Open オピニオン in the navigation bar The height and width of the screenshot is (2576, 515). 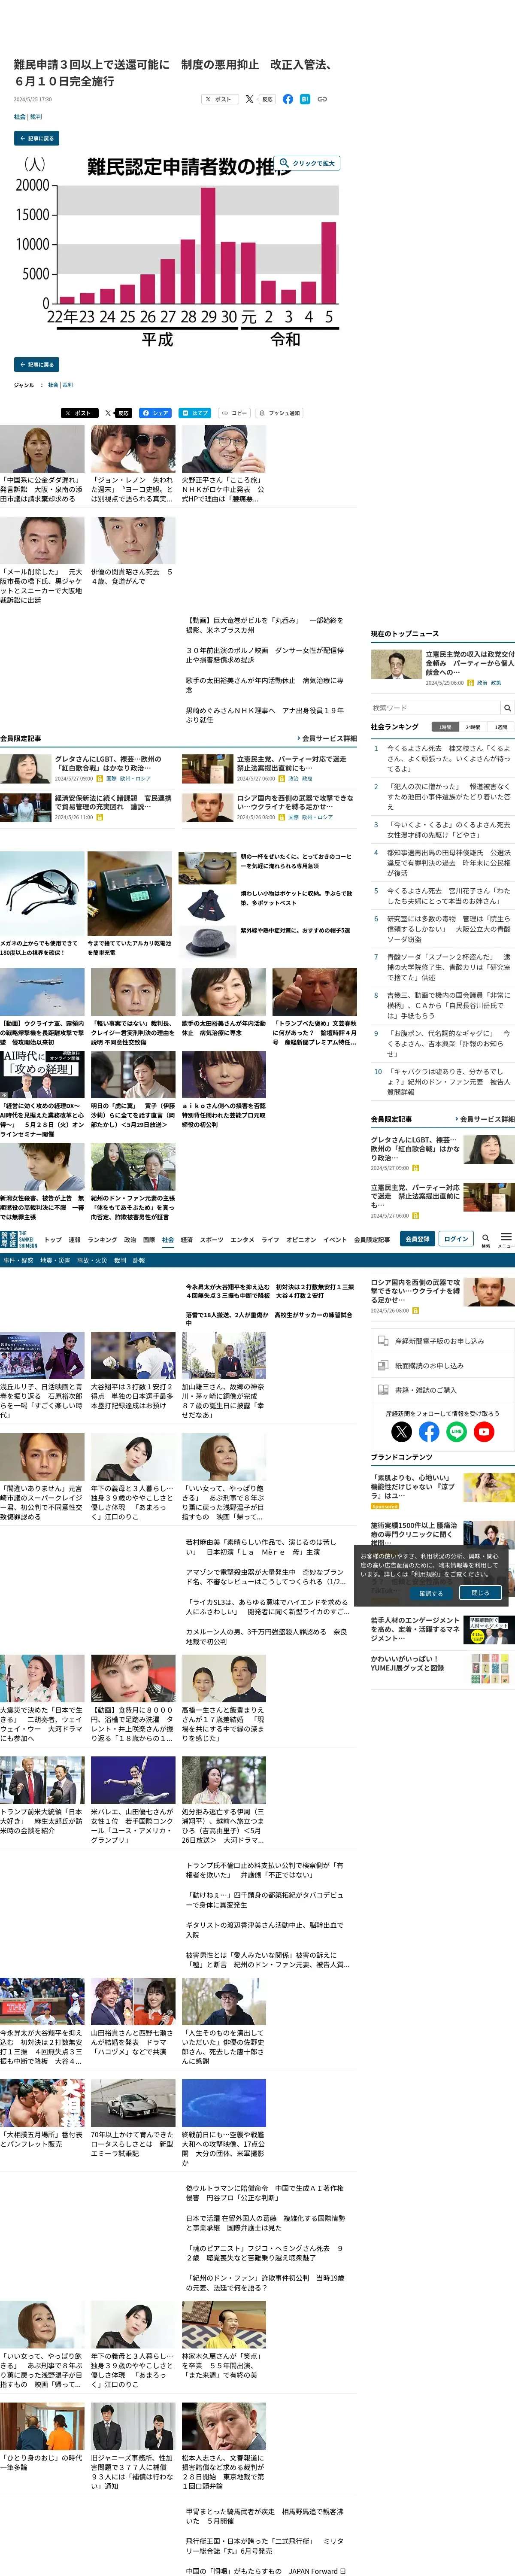(x=301, y=1239)
